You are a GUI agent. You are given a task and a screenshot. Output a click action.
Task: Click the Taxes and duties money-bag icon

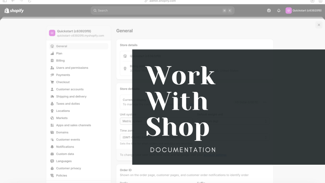pos(52,104)
